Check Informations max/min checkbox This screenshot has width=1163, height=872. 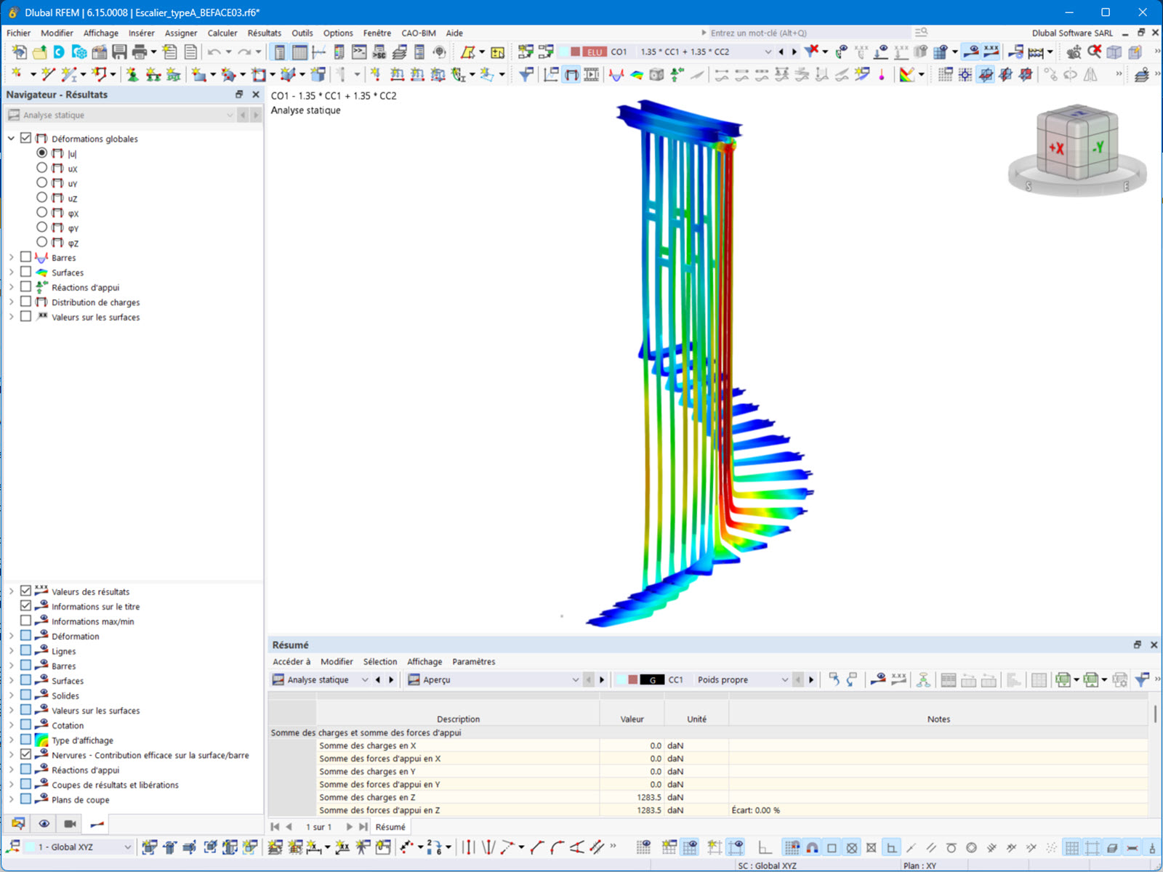click(x=26, y=621)
